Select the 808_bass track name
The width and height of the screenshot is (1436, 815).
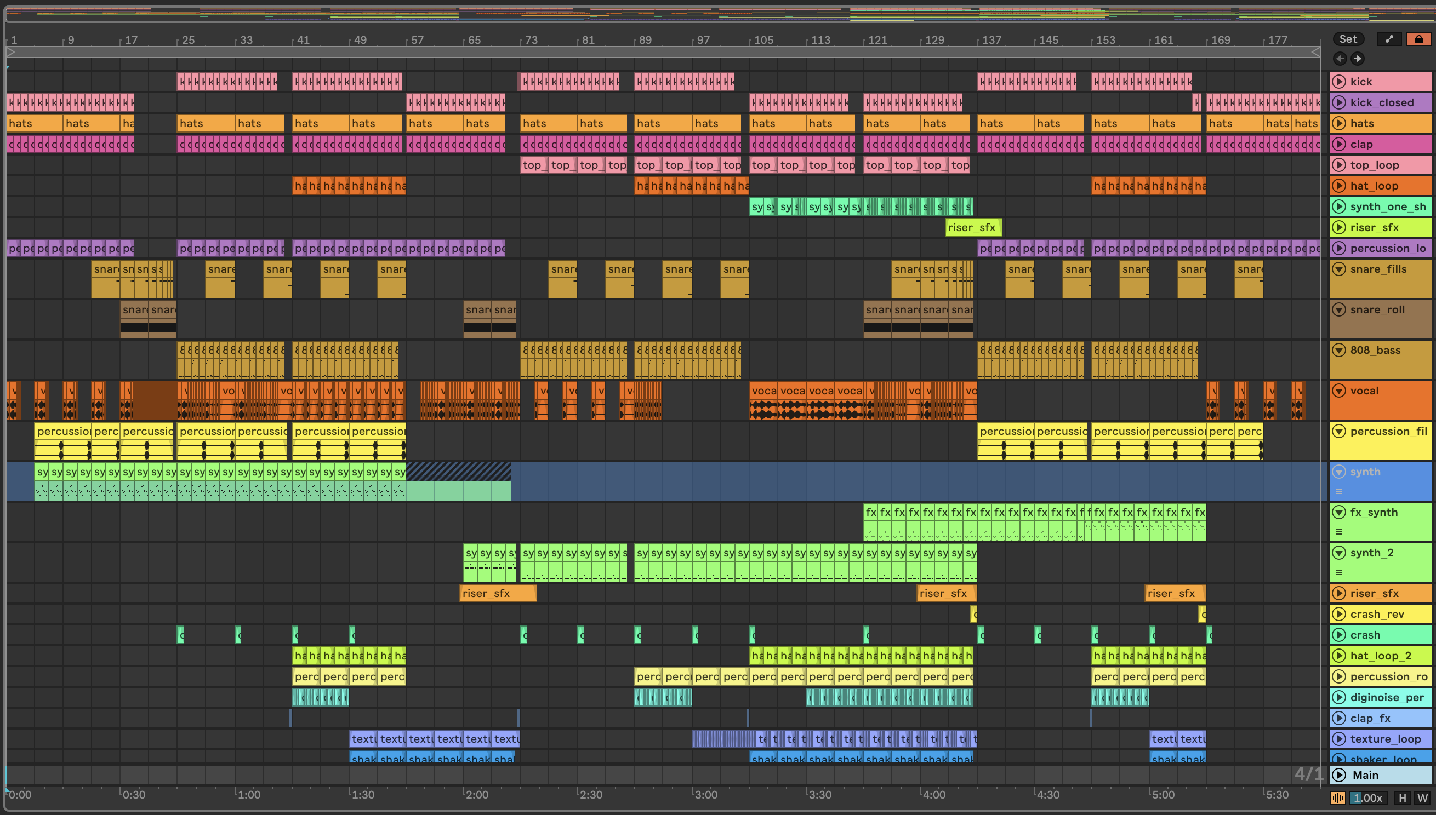pyautogui.click(x=1375, y=351)
